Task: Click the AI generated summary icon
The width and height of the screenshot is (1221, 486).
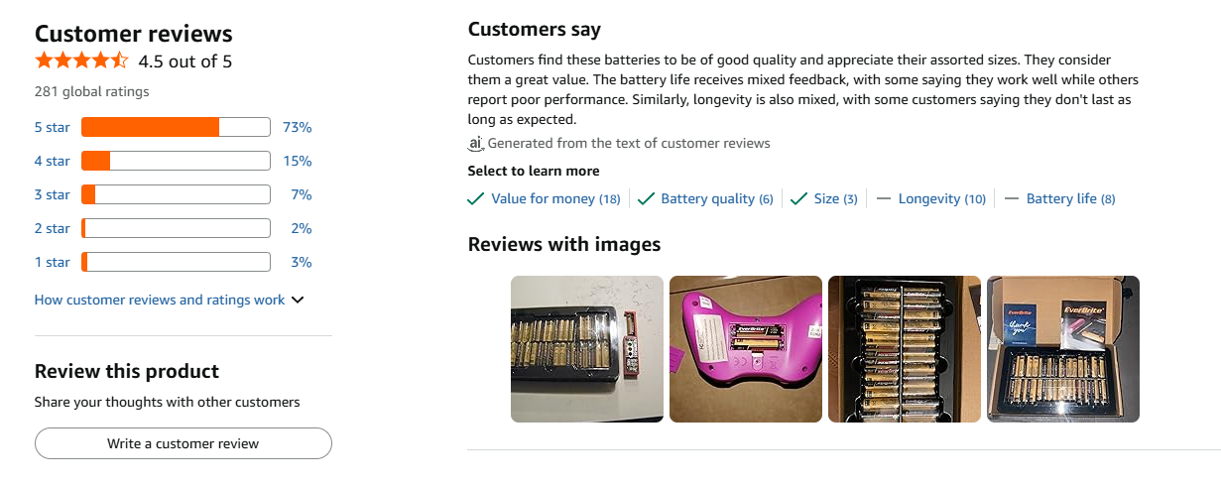Action: coord(476,143)
